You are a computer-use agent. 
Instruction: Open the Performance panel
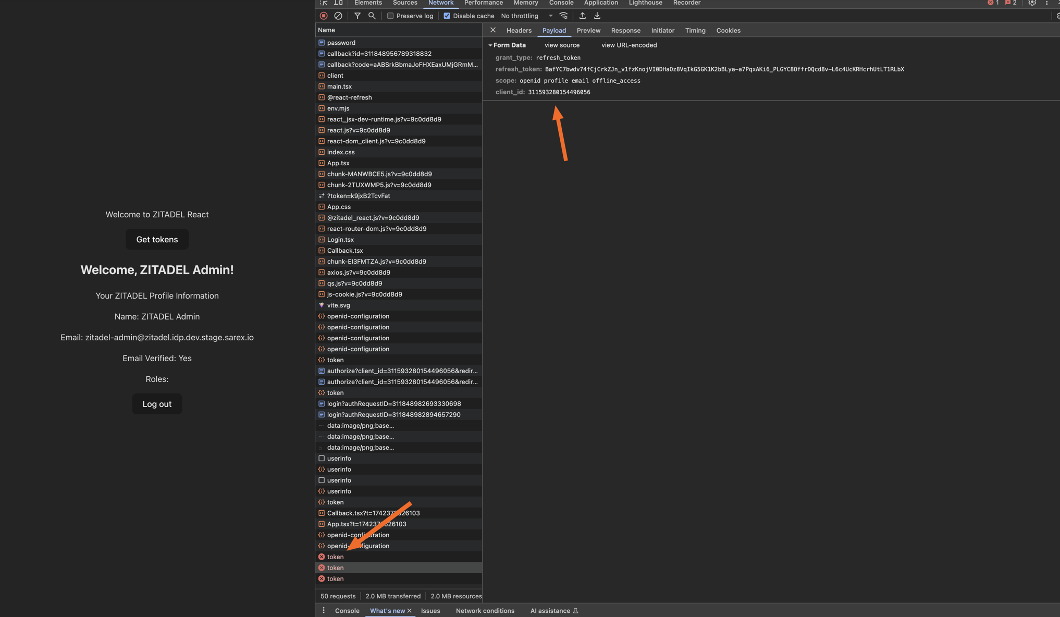[x=484, y=3]
